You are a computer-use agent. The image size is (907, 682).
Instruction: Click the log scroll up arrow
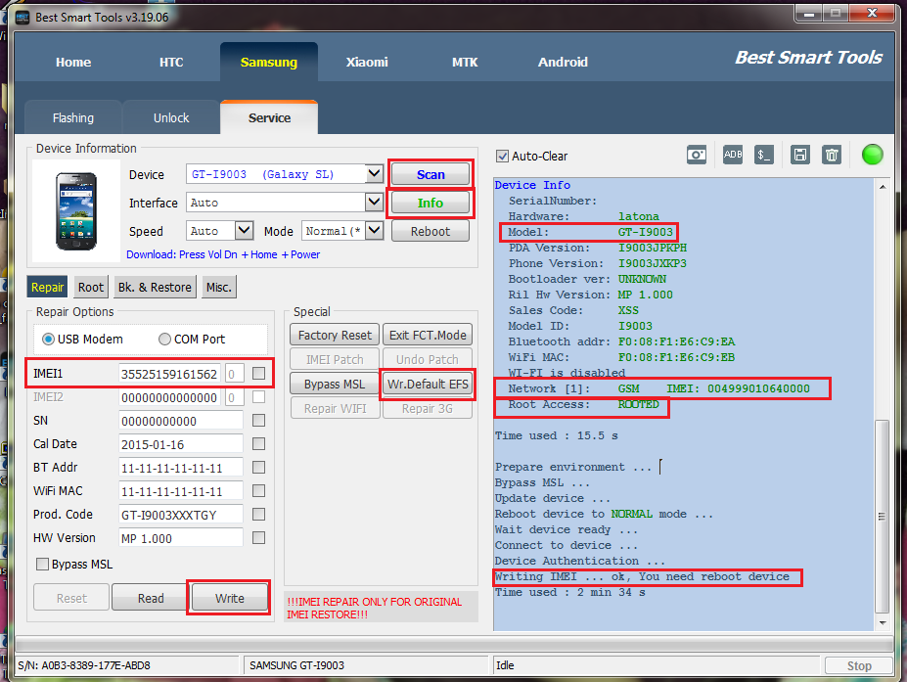[x=883, y=186]
